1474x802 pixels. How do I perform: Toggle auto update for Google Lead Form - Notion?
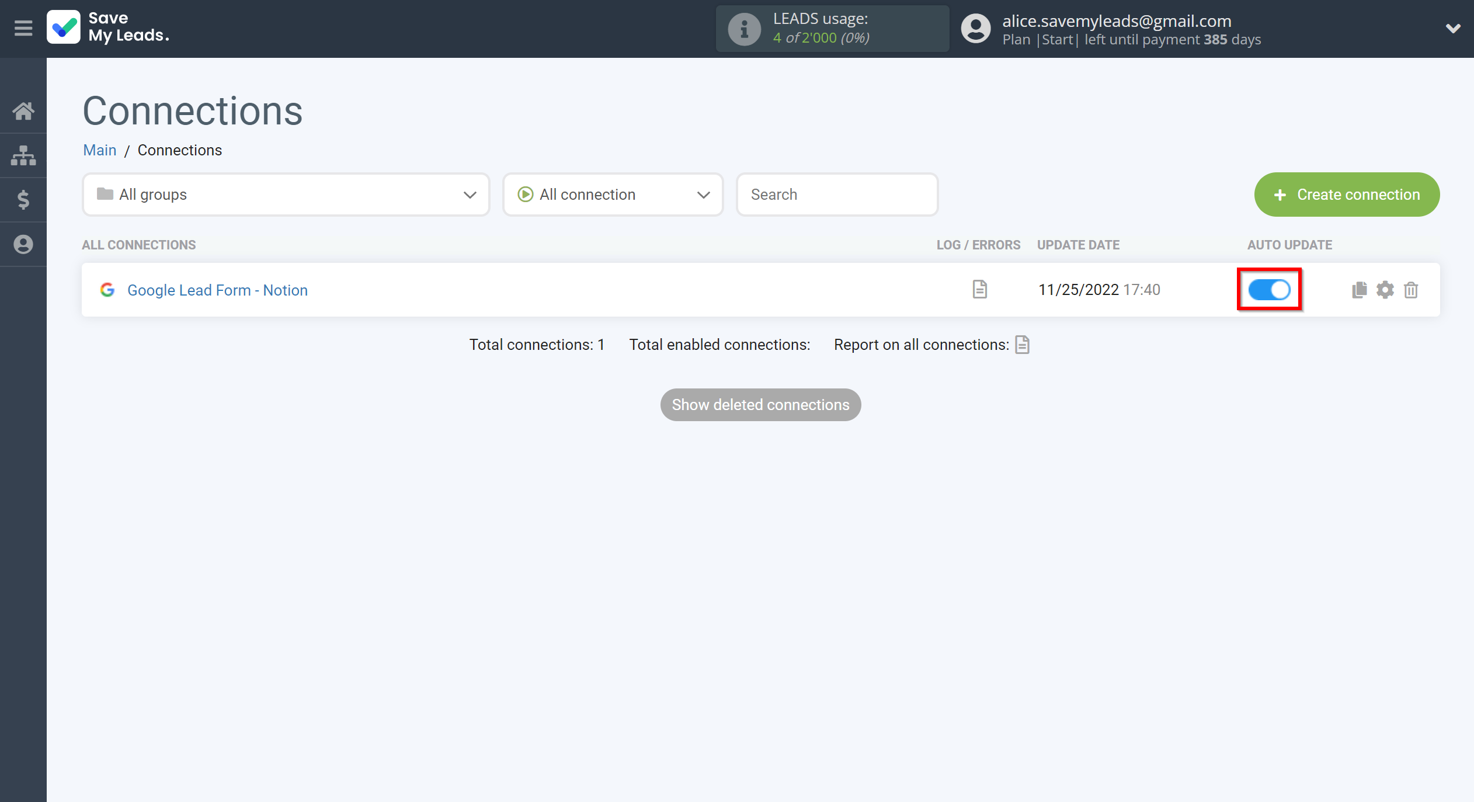point(1270,289)
